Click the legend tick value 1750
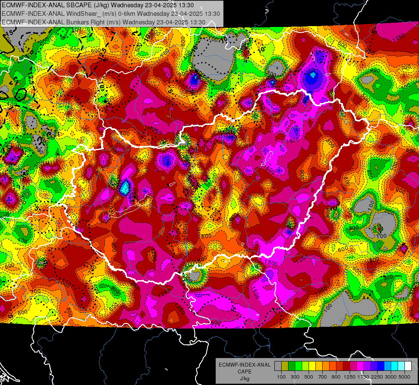 tap(363, 377)
